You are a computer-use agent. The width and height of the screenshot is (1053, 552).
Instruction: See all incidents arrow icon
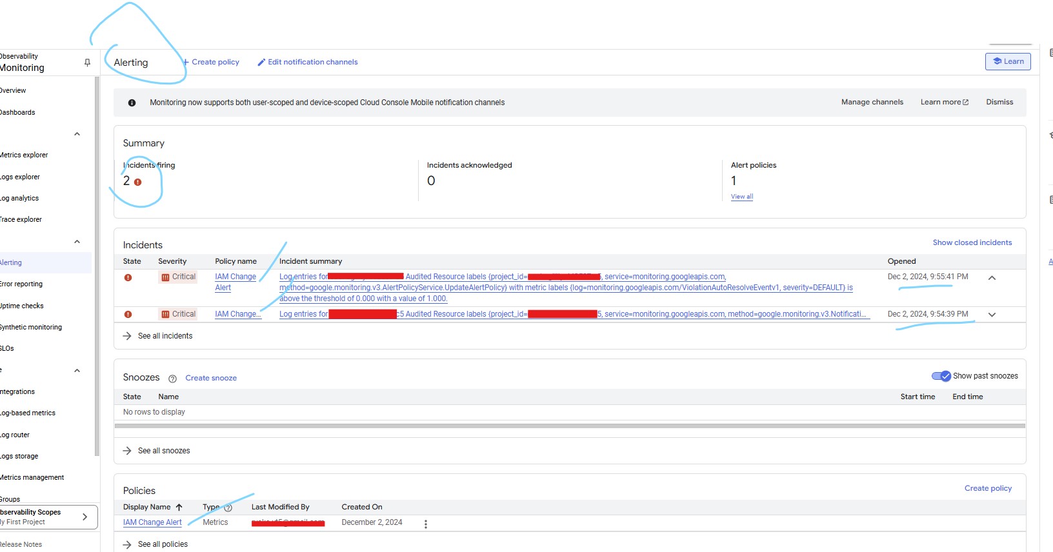pyautogui.click(x=127, y=336)
